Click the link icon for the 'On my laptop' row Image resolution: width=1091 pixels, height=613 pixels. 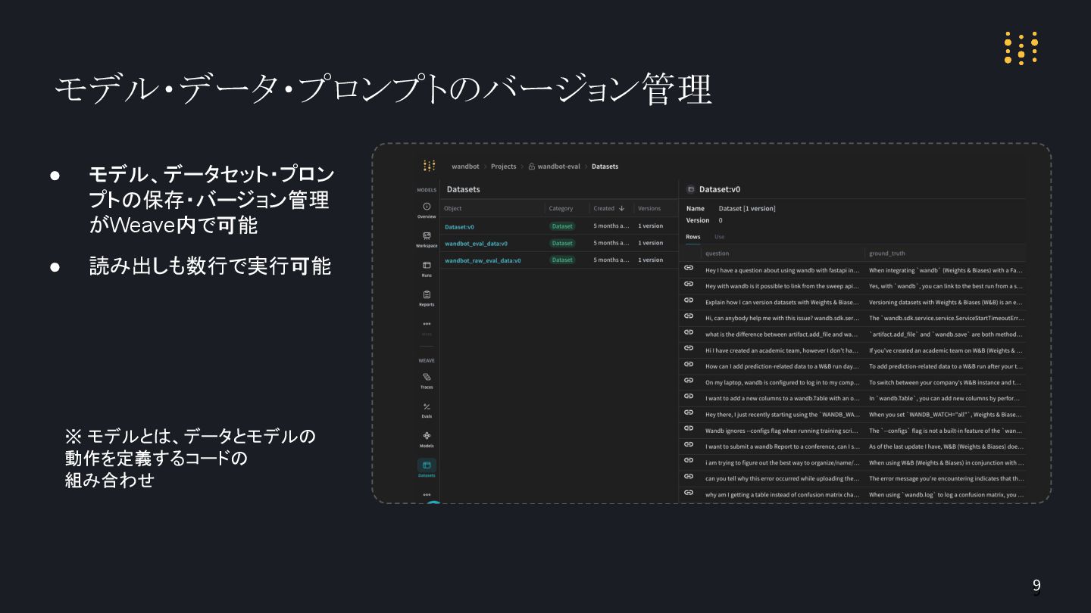pyautogui.click(x=689, y=380)
